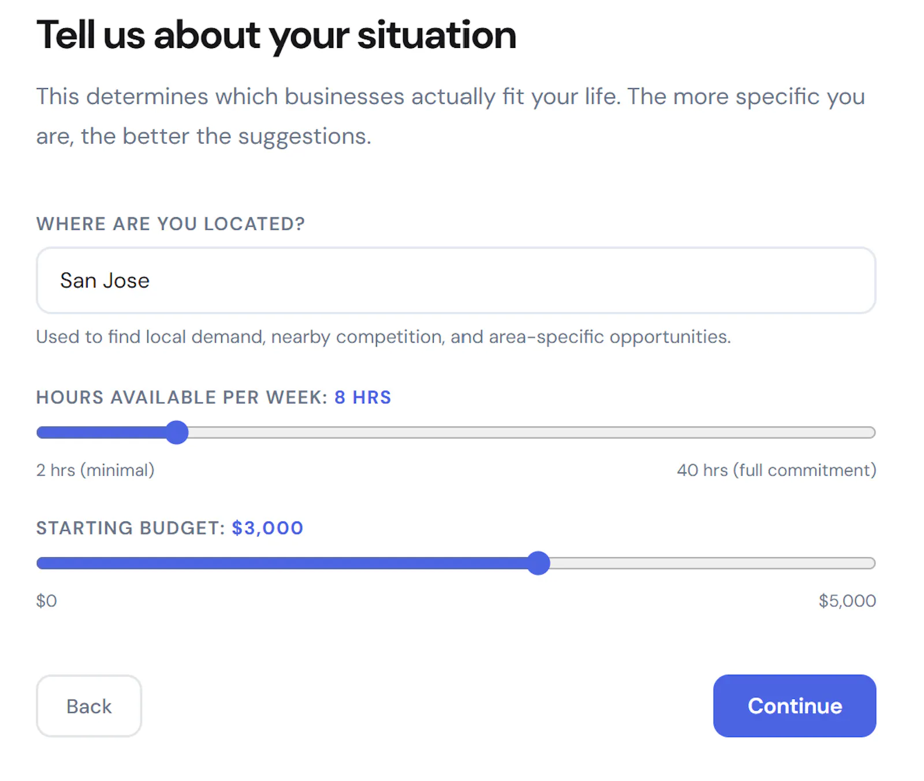Click the '2 hrs (minimal)' slider label
Image resolution: width=924 pixels, height=781 pixels.
95,470
